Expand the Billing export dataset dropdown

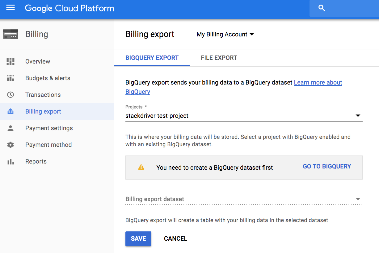point(358,199)
